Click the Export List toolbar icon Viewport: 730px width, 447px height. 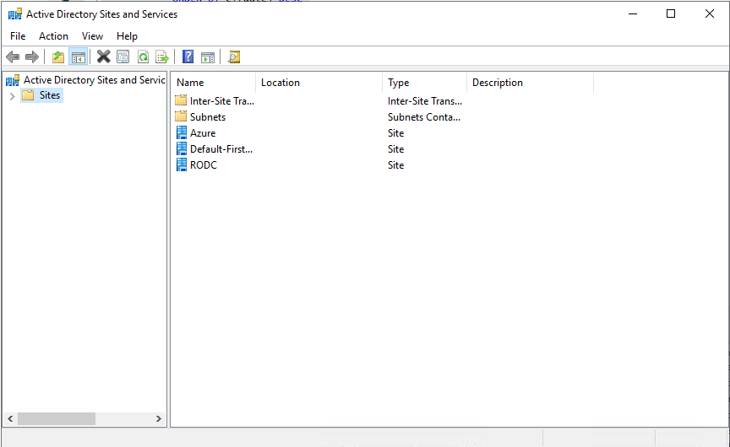coord(162,57)
